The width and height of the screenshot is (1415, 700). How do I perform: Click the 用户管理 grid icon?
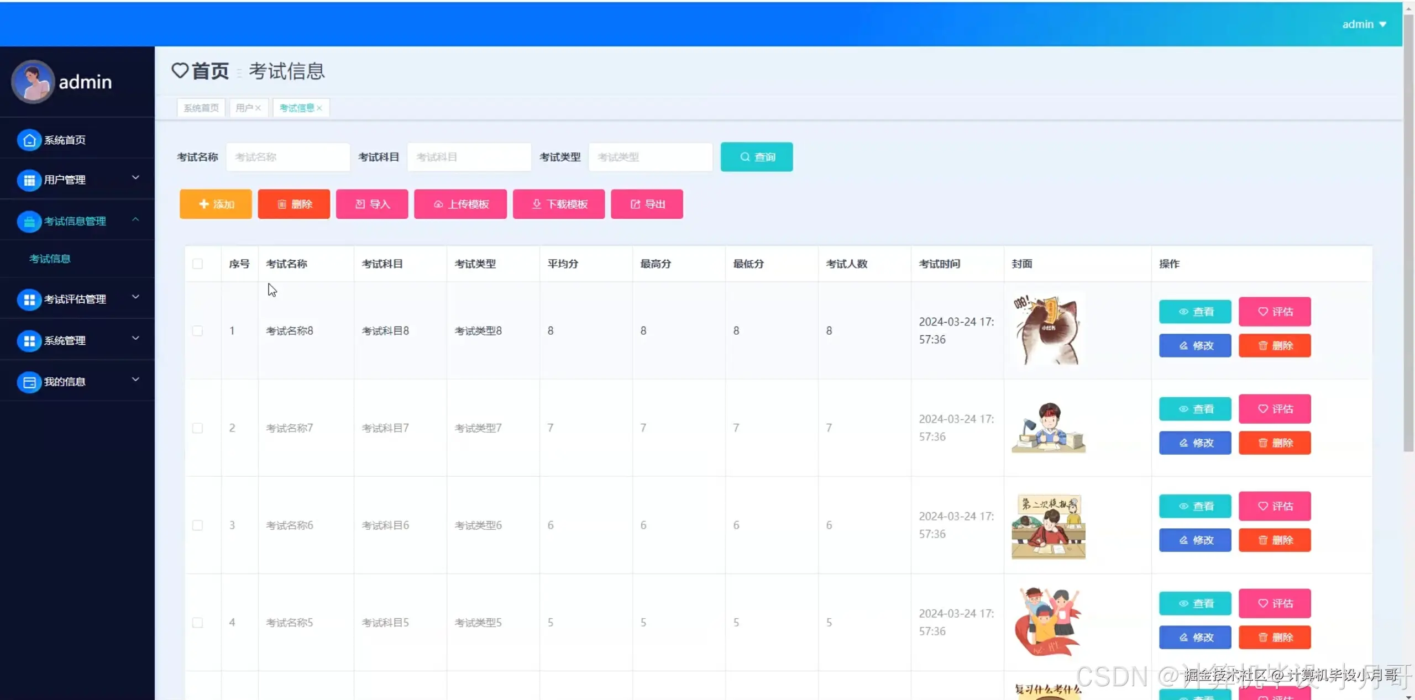point(29,180)
